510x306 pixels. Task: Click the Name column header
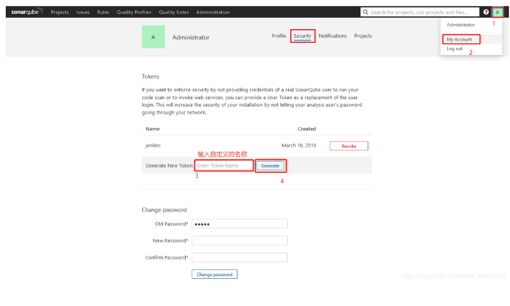tap(153, 128)
